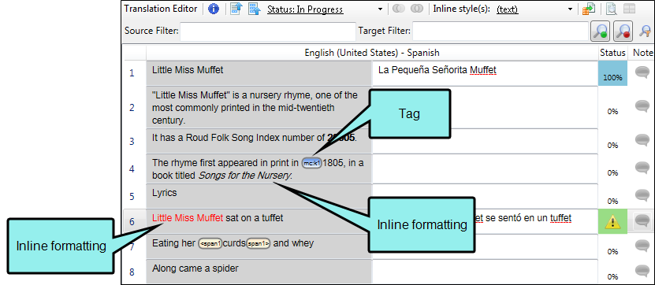Viewport: 655px width, 285px height.
Task: Click the document preview magnifier icon
Action: [612, 9]
